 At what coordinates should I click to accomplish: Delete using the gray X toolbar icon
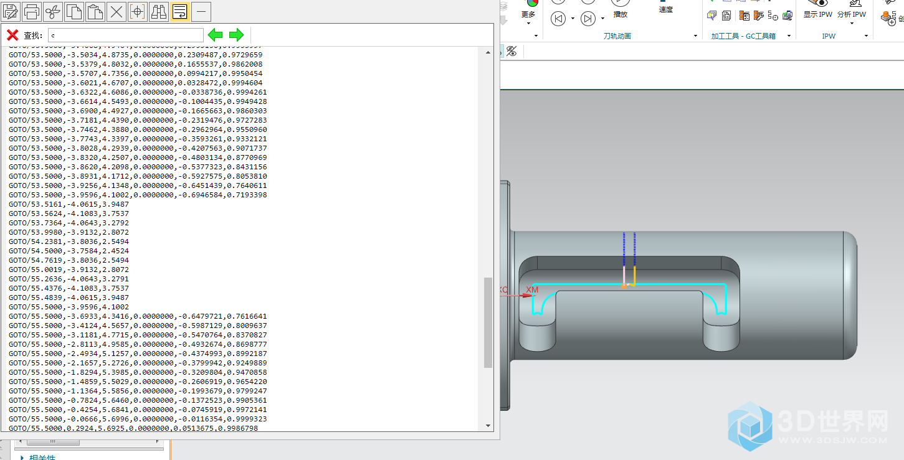click(x=117, y=11)
